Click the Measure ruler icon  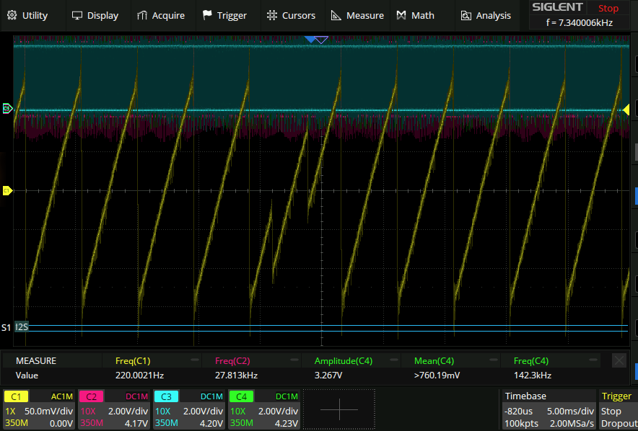point(336,15)
